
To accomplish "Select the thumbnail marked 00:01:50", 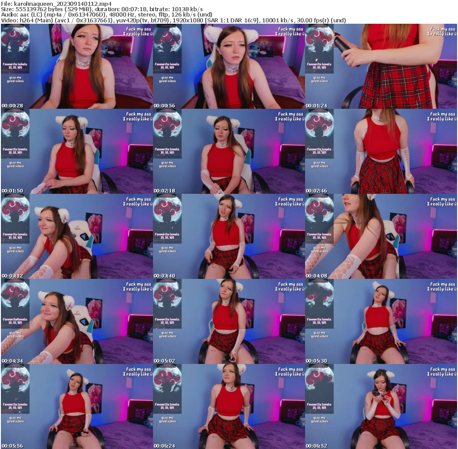I will [x=76, y=151].
